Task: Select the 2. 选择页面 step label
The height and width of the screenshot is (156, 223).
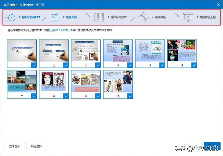Action: pos(70,17)
